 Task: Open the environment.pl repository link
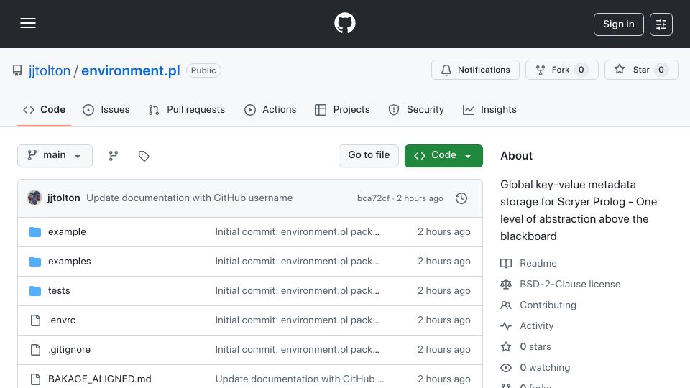tap(131, 70)
